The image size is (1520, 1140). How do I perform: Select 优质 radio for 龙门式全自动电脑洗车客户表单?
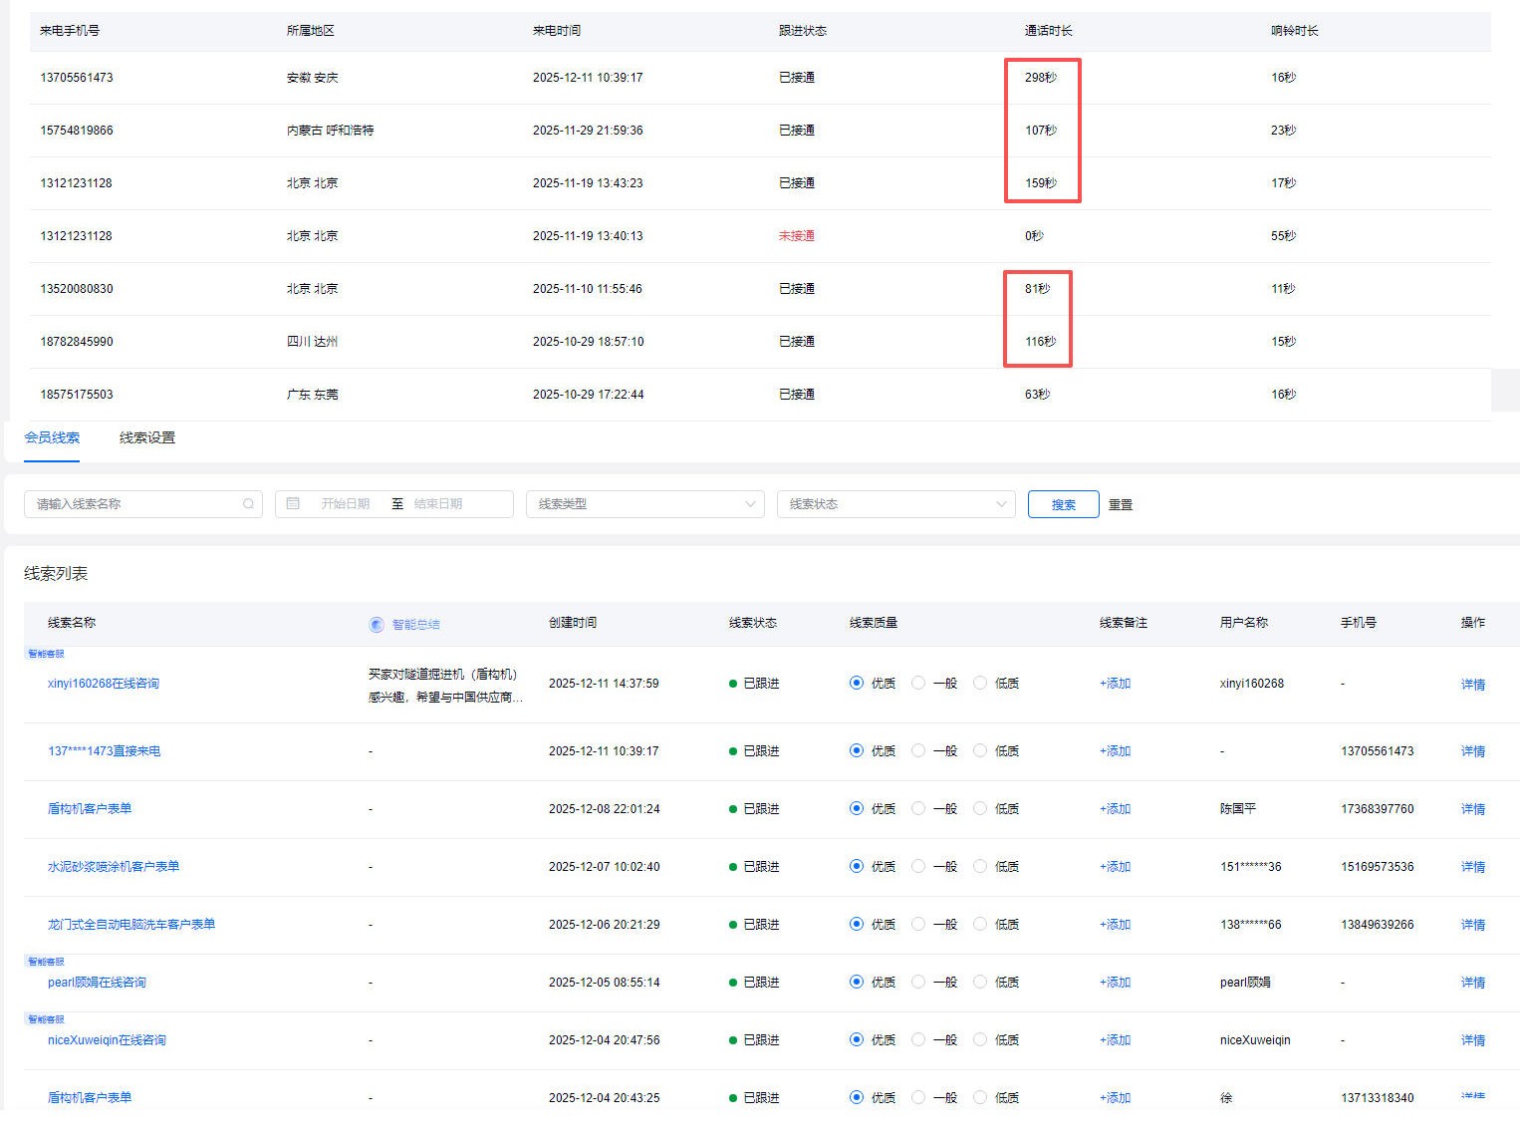tap(857, 925)
